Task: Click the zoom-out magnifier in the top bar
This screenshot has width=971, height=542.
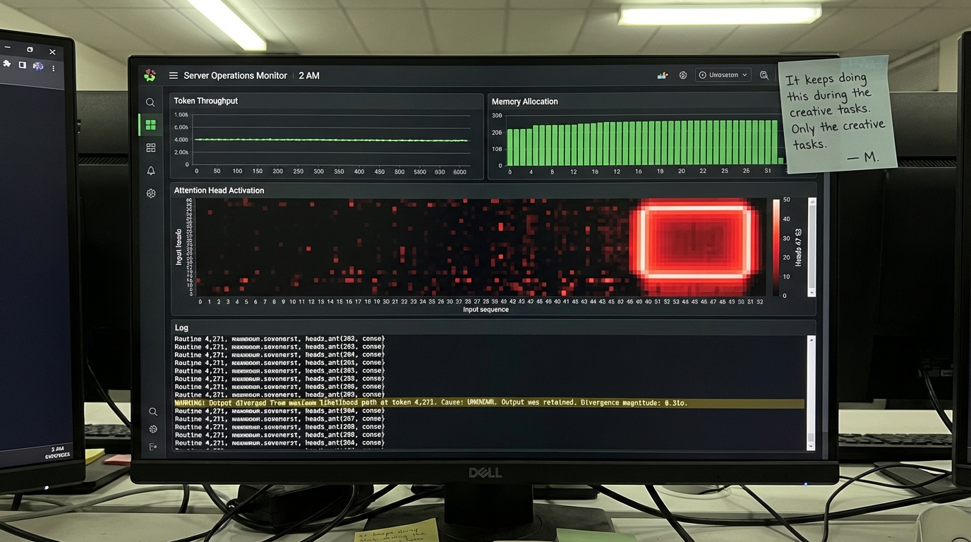Action: pyautogui.click(x=764, y=75)
